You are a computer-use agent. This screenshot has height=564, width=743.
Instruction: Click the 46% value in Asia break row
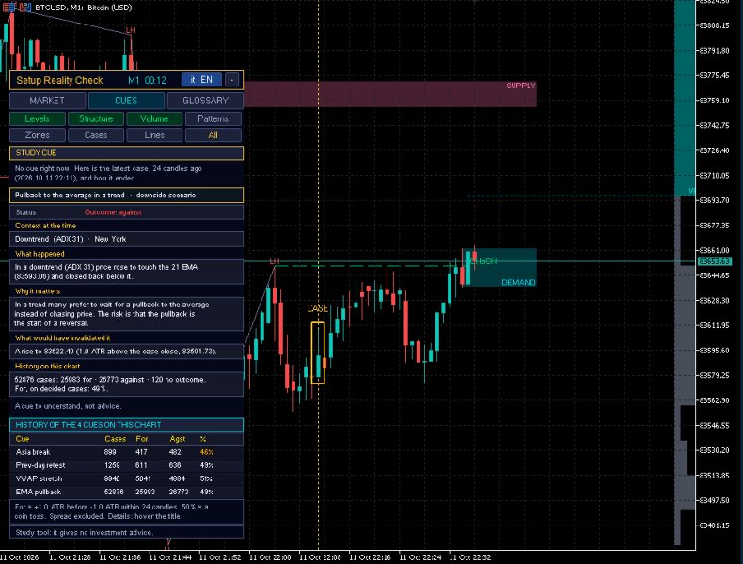207,452
